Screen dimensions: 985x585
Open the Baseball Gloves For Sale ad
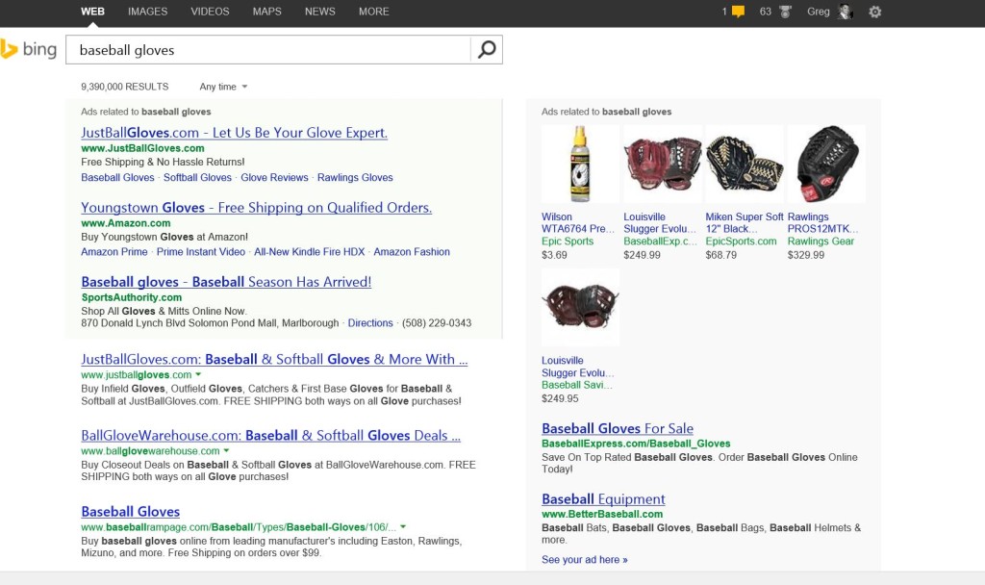tap(618, 428)
